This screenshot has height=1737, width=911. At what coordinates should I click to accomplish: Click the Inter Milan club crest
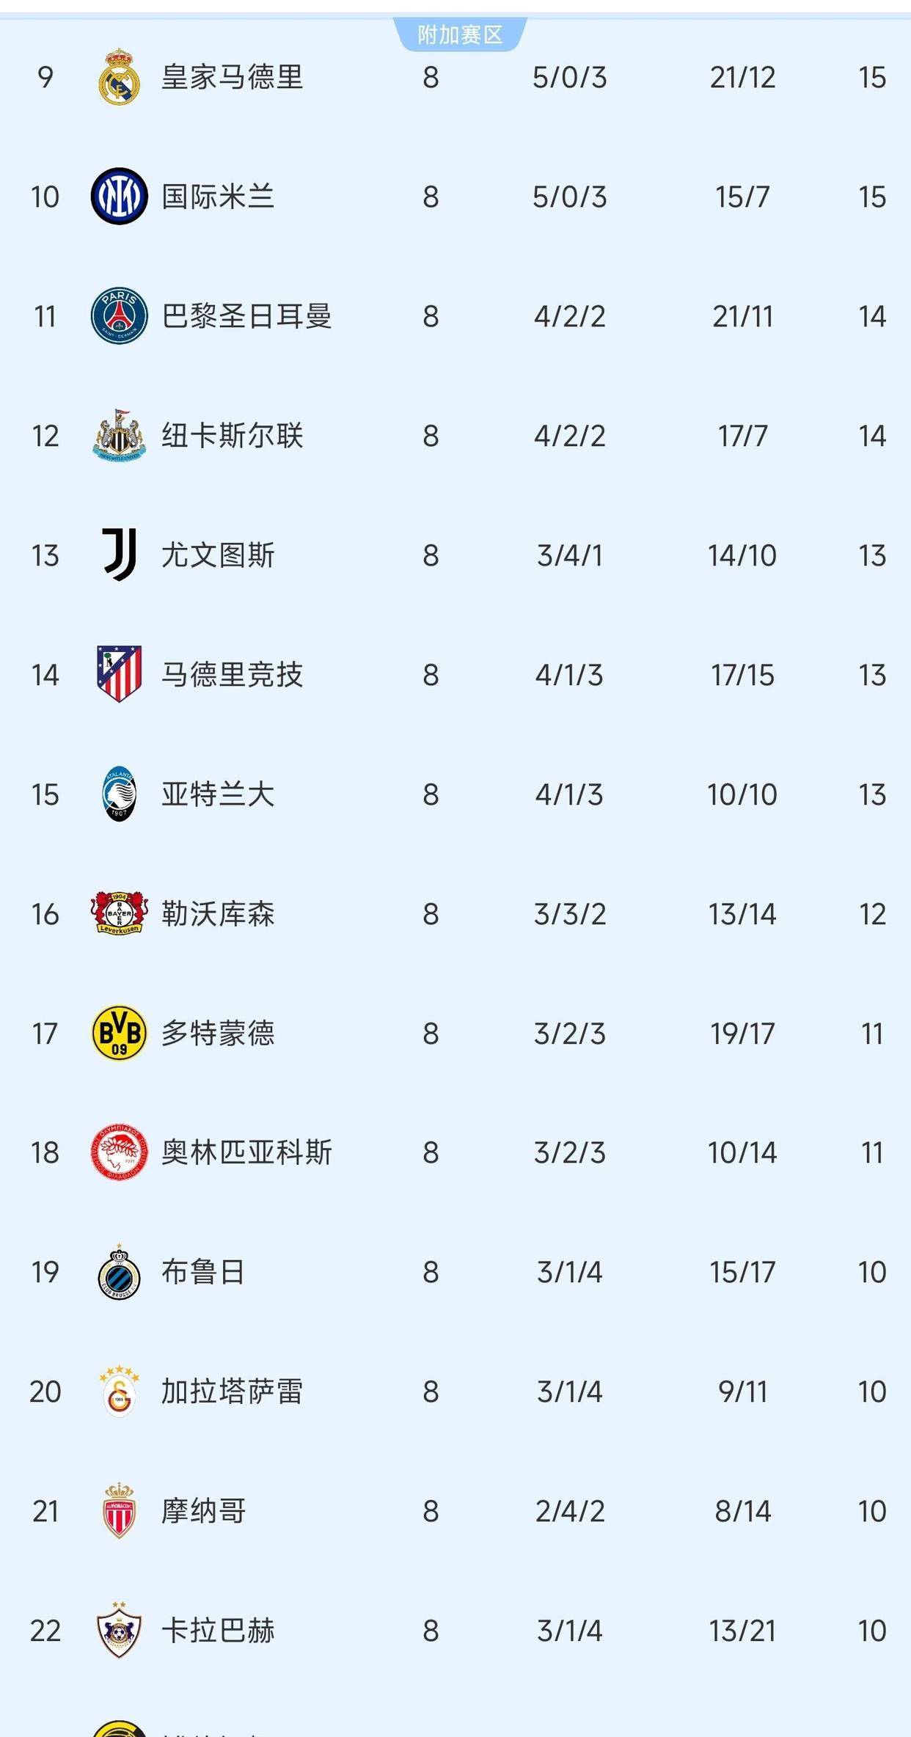[120, 196]
